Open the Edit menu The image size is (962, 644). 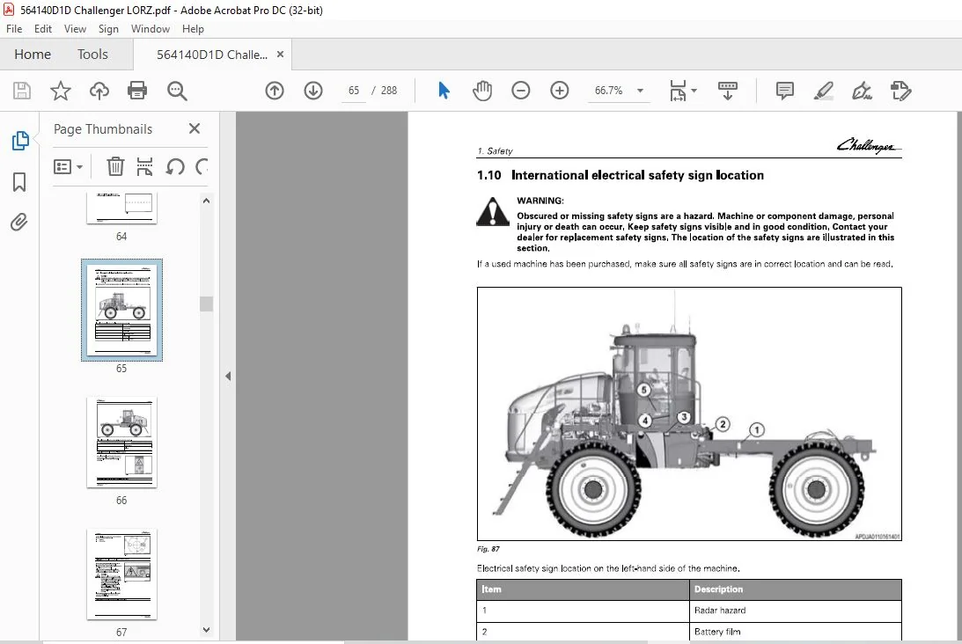click(x=43, y=29)
